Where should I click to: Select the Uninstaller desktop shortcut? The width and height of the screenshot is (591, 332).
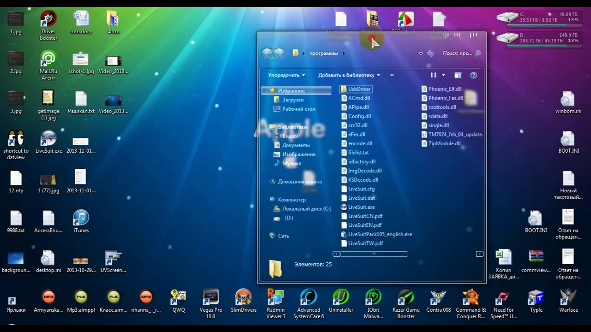click(341, 301)
